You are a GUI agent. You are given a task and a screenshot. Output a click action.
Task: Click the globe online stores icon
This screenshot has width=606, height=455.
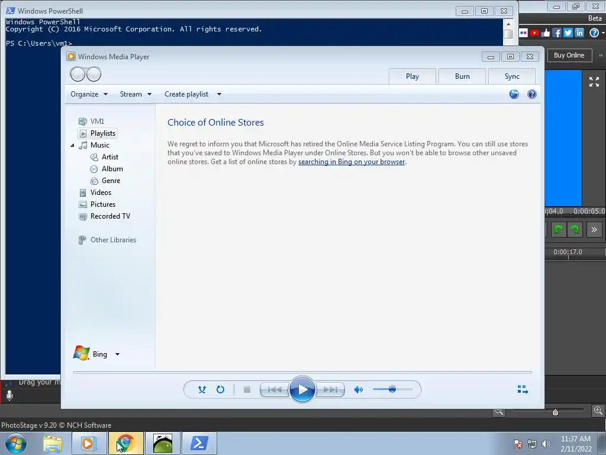[x=514, y=94]
